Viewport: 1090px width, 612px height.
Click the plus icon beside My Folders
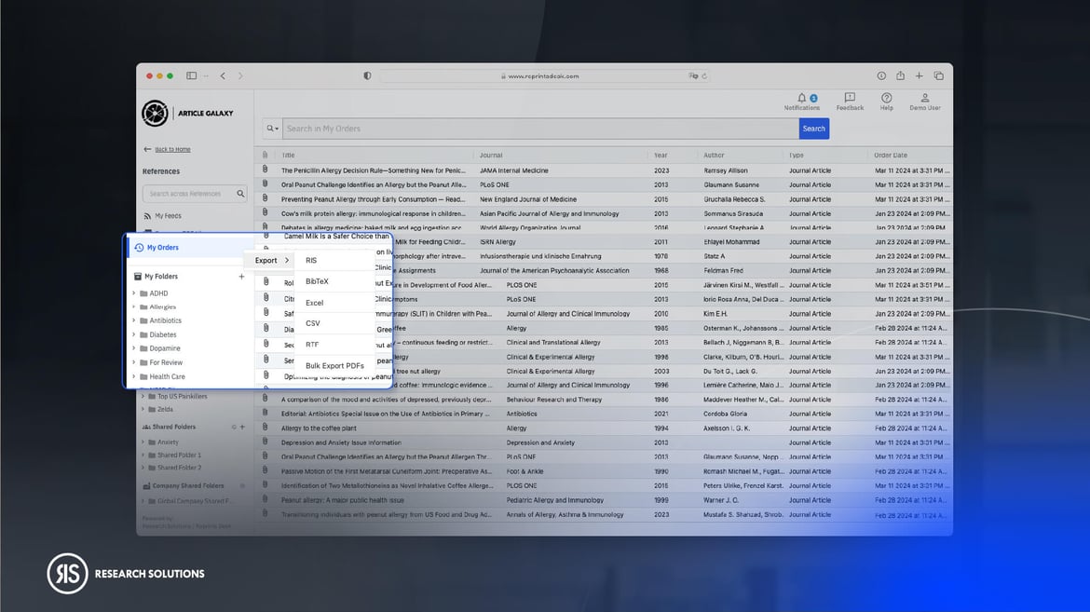[x=241, y=277]
